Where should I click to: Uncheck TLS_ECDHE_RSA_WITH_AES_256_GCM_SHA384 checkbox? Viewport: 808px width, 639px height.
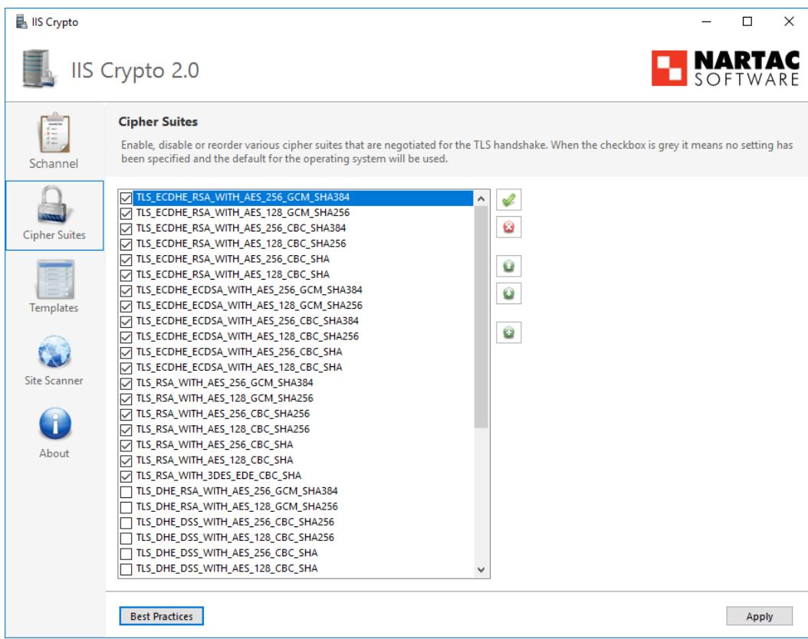coord(126,198)
